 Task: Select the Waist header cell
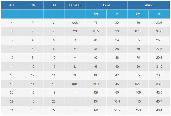[x=149, y=5]
